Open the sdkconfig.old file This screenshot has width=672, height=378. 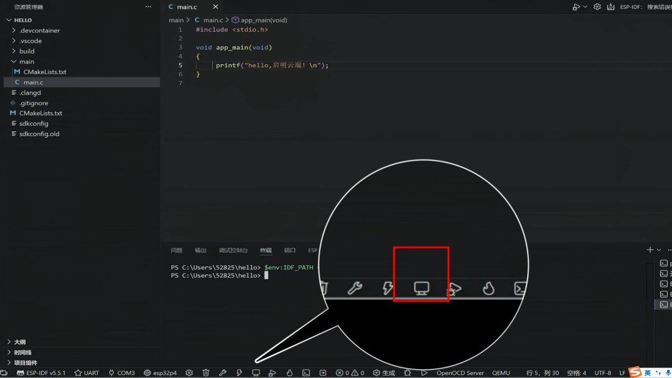point(39,134)
